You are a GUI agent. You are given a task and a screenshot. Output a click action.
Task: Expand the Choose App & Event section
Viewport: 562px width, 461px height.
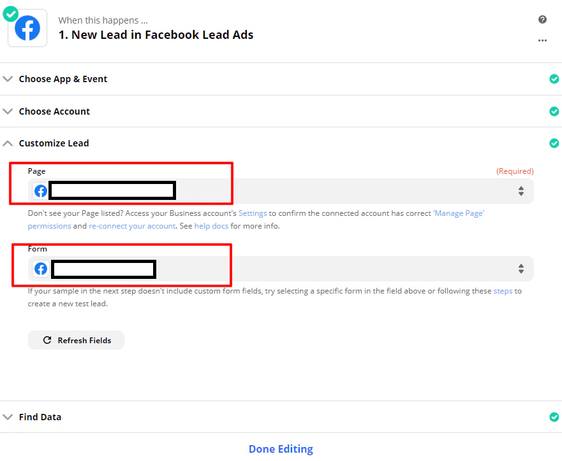click(8, 79)
